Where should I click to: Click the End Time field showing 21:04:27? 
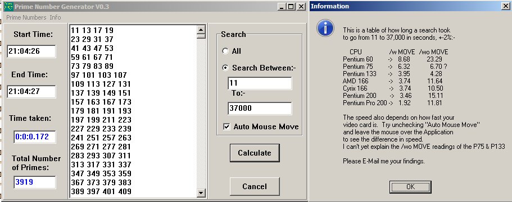(x=31, y=92)
